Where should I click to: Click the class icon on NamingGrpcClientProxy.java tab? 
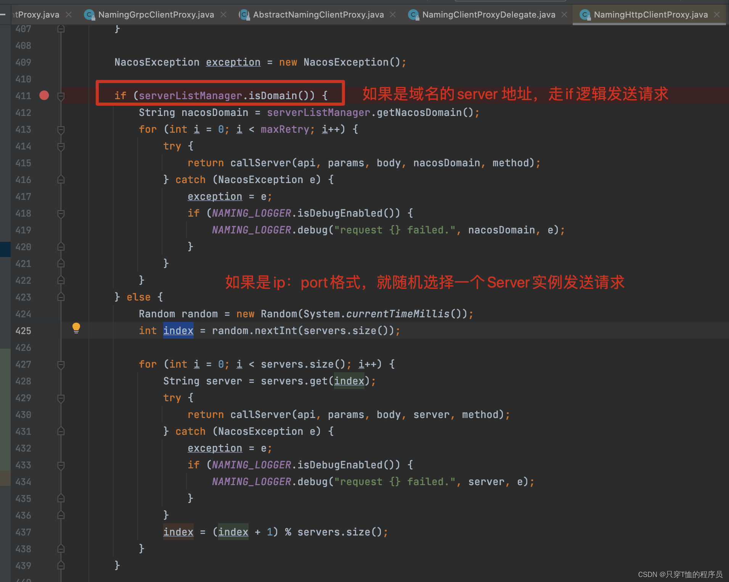[90, 15]
